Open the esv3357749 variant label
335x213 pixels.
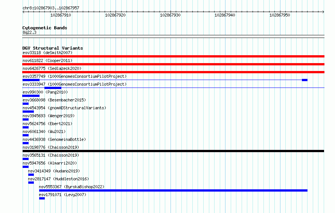pos(75,76)
